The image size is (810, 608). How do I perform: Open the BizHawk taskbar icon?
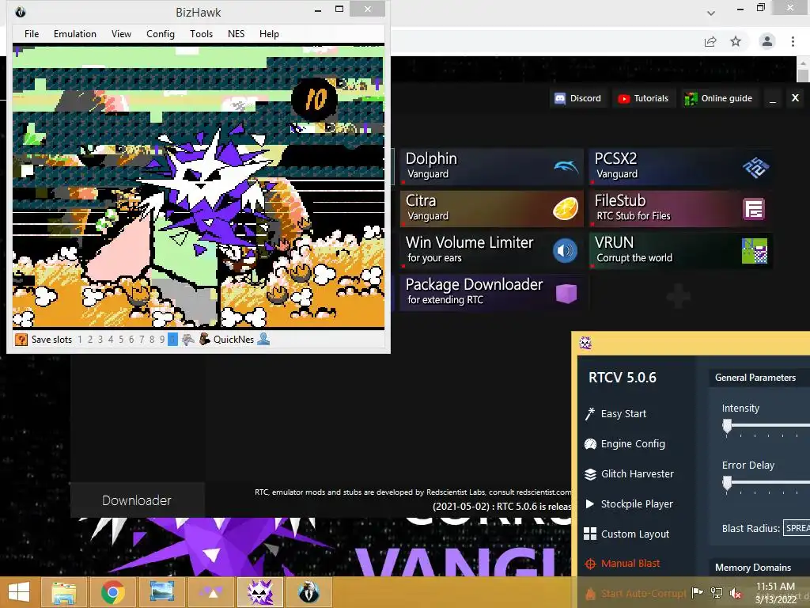point(309,592)
